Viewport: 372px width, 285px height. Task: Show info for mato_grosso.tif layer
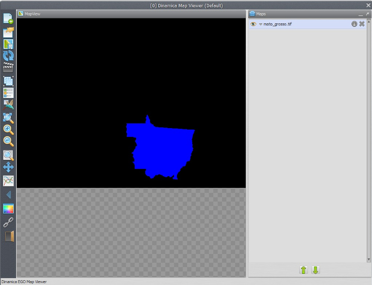point(355,24)
